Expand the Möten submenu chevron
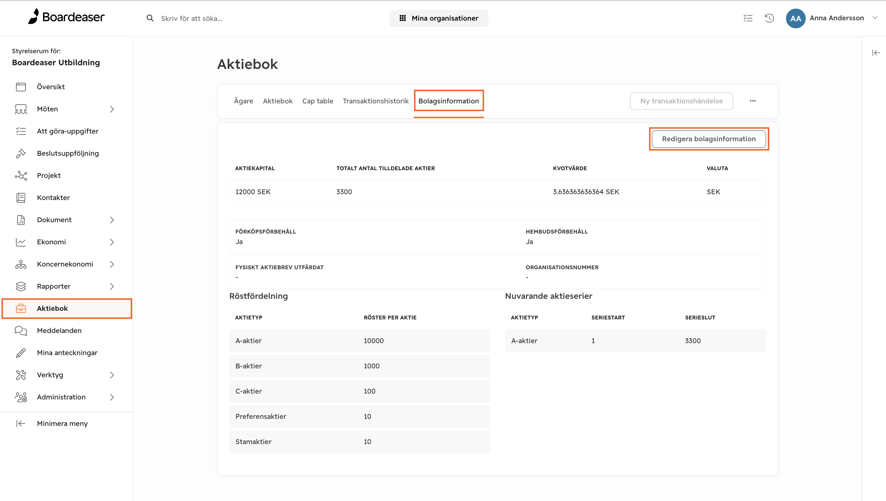This screenshot has width=886, height=501. click(x=112, y=109)
